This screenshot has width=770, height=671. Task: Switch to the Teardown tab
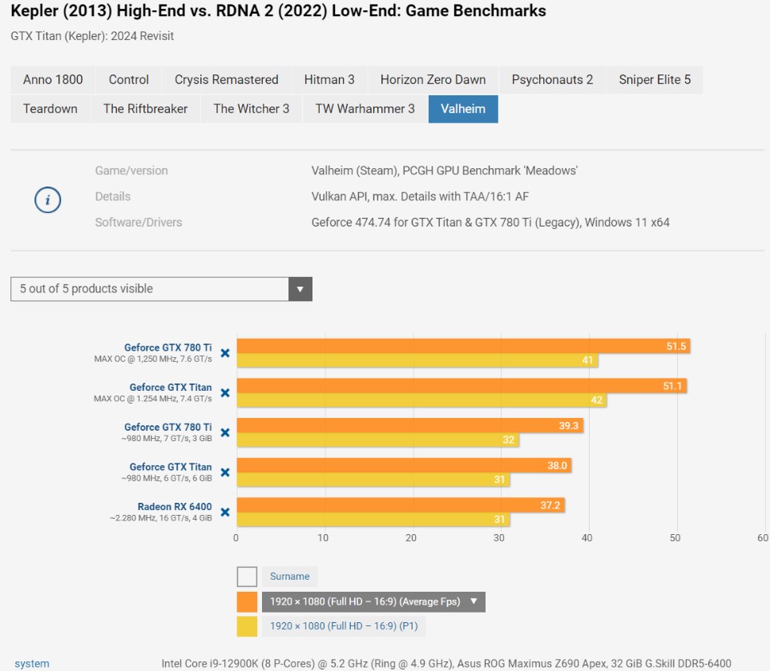click(x=50, y=109)
